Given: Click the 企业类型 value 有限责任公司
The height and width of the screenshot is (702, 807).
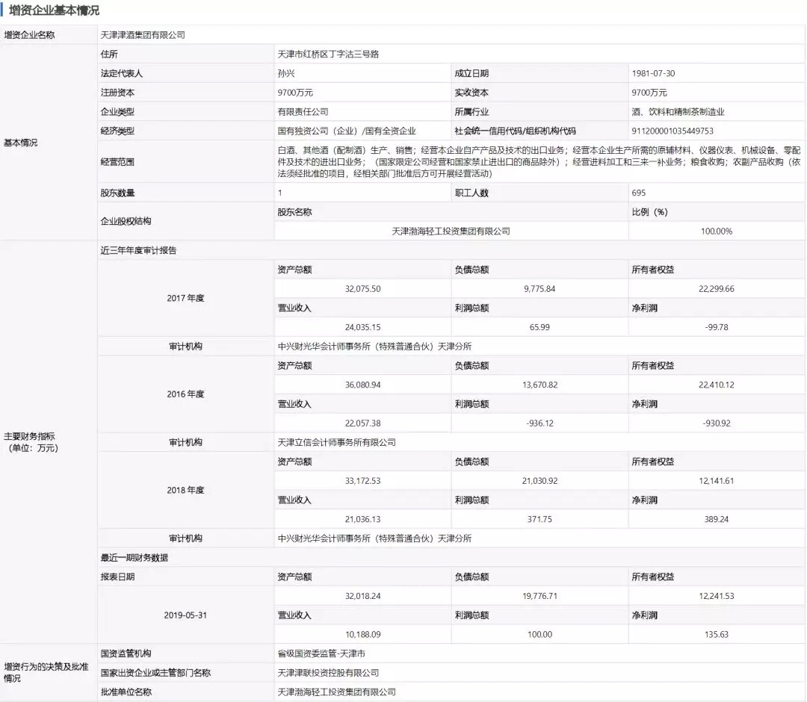Looking at the screenshot, I should [303, 111].
